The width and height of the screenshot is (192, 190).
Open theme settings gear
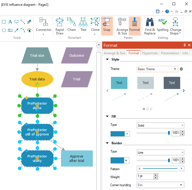(181, 69)
